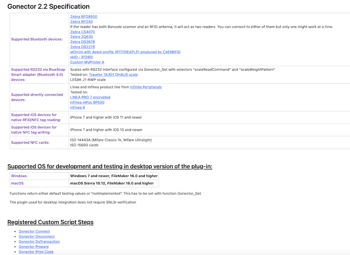Image resolution: width=350 pixels, height=255 pixels.
Task: Open the Zebra DS2278 link
Action: 82,47
